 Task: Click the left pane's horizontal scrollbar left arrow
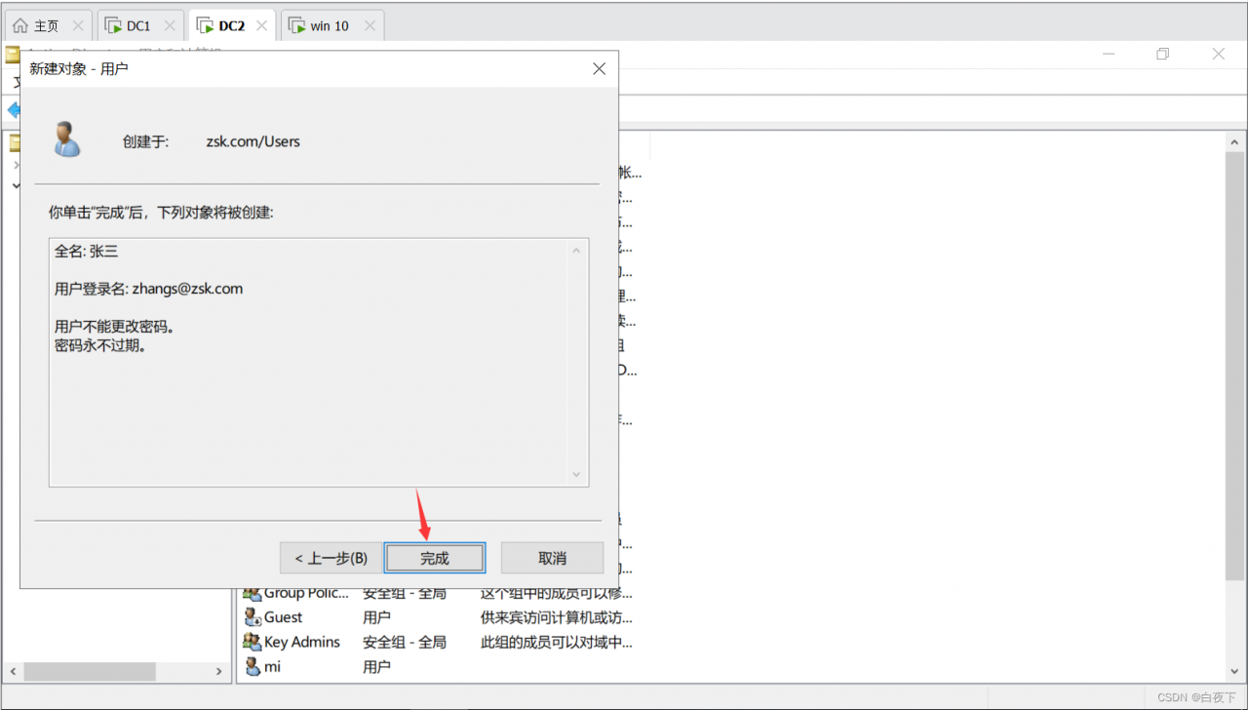(x=14, y=672)
